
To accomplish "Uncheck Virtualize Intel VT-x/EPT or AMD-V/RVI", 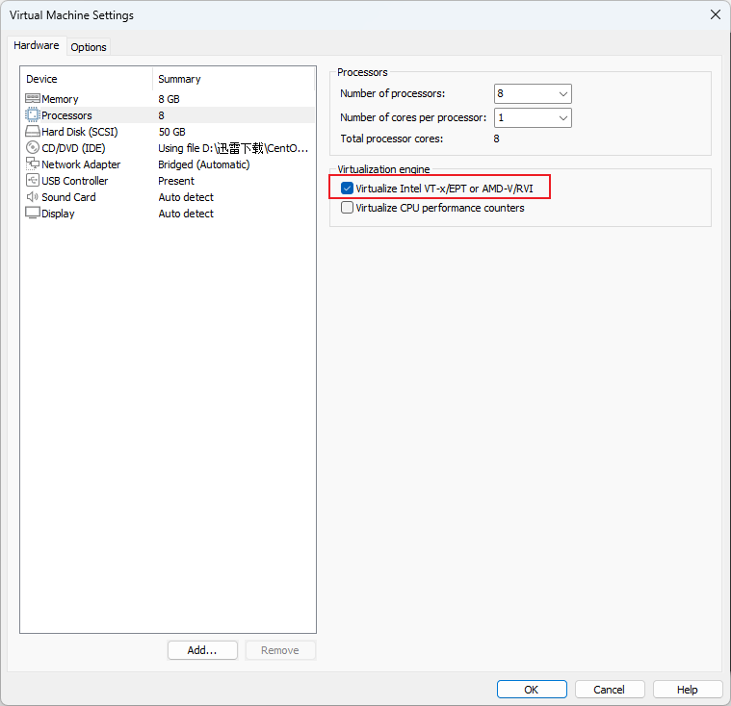I will click(347, 189).
